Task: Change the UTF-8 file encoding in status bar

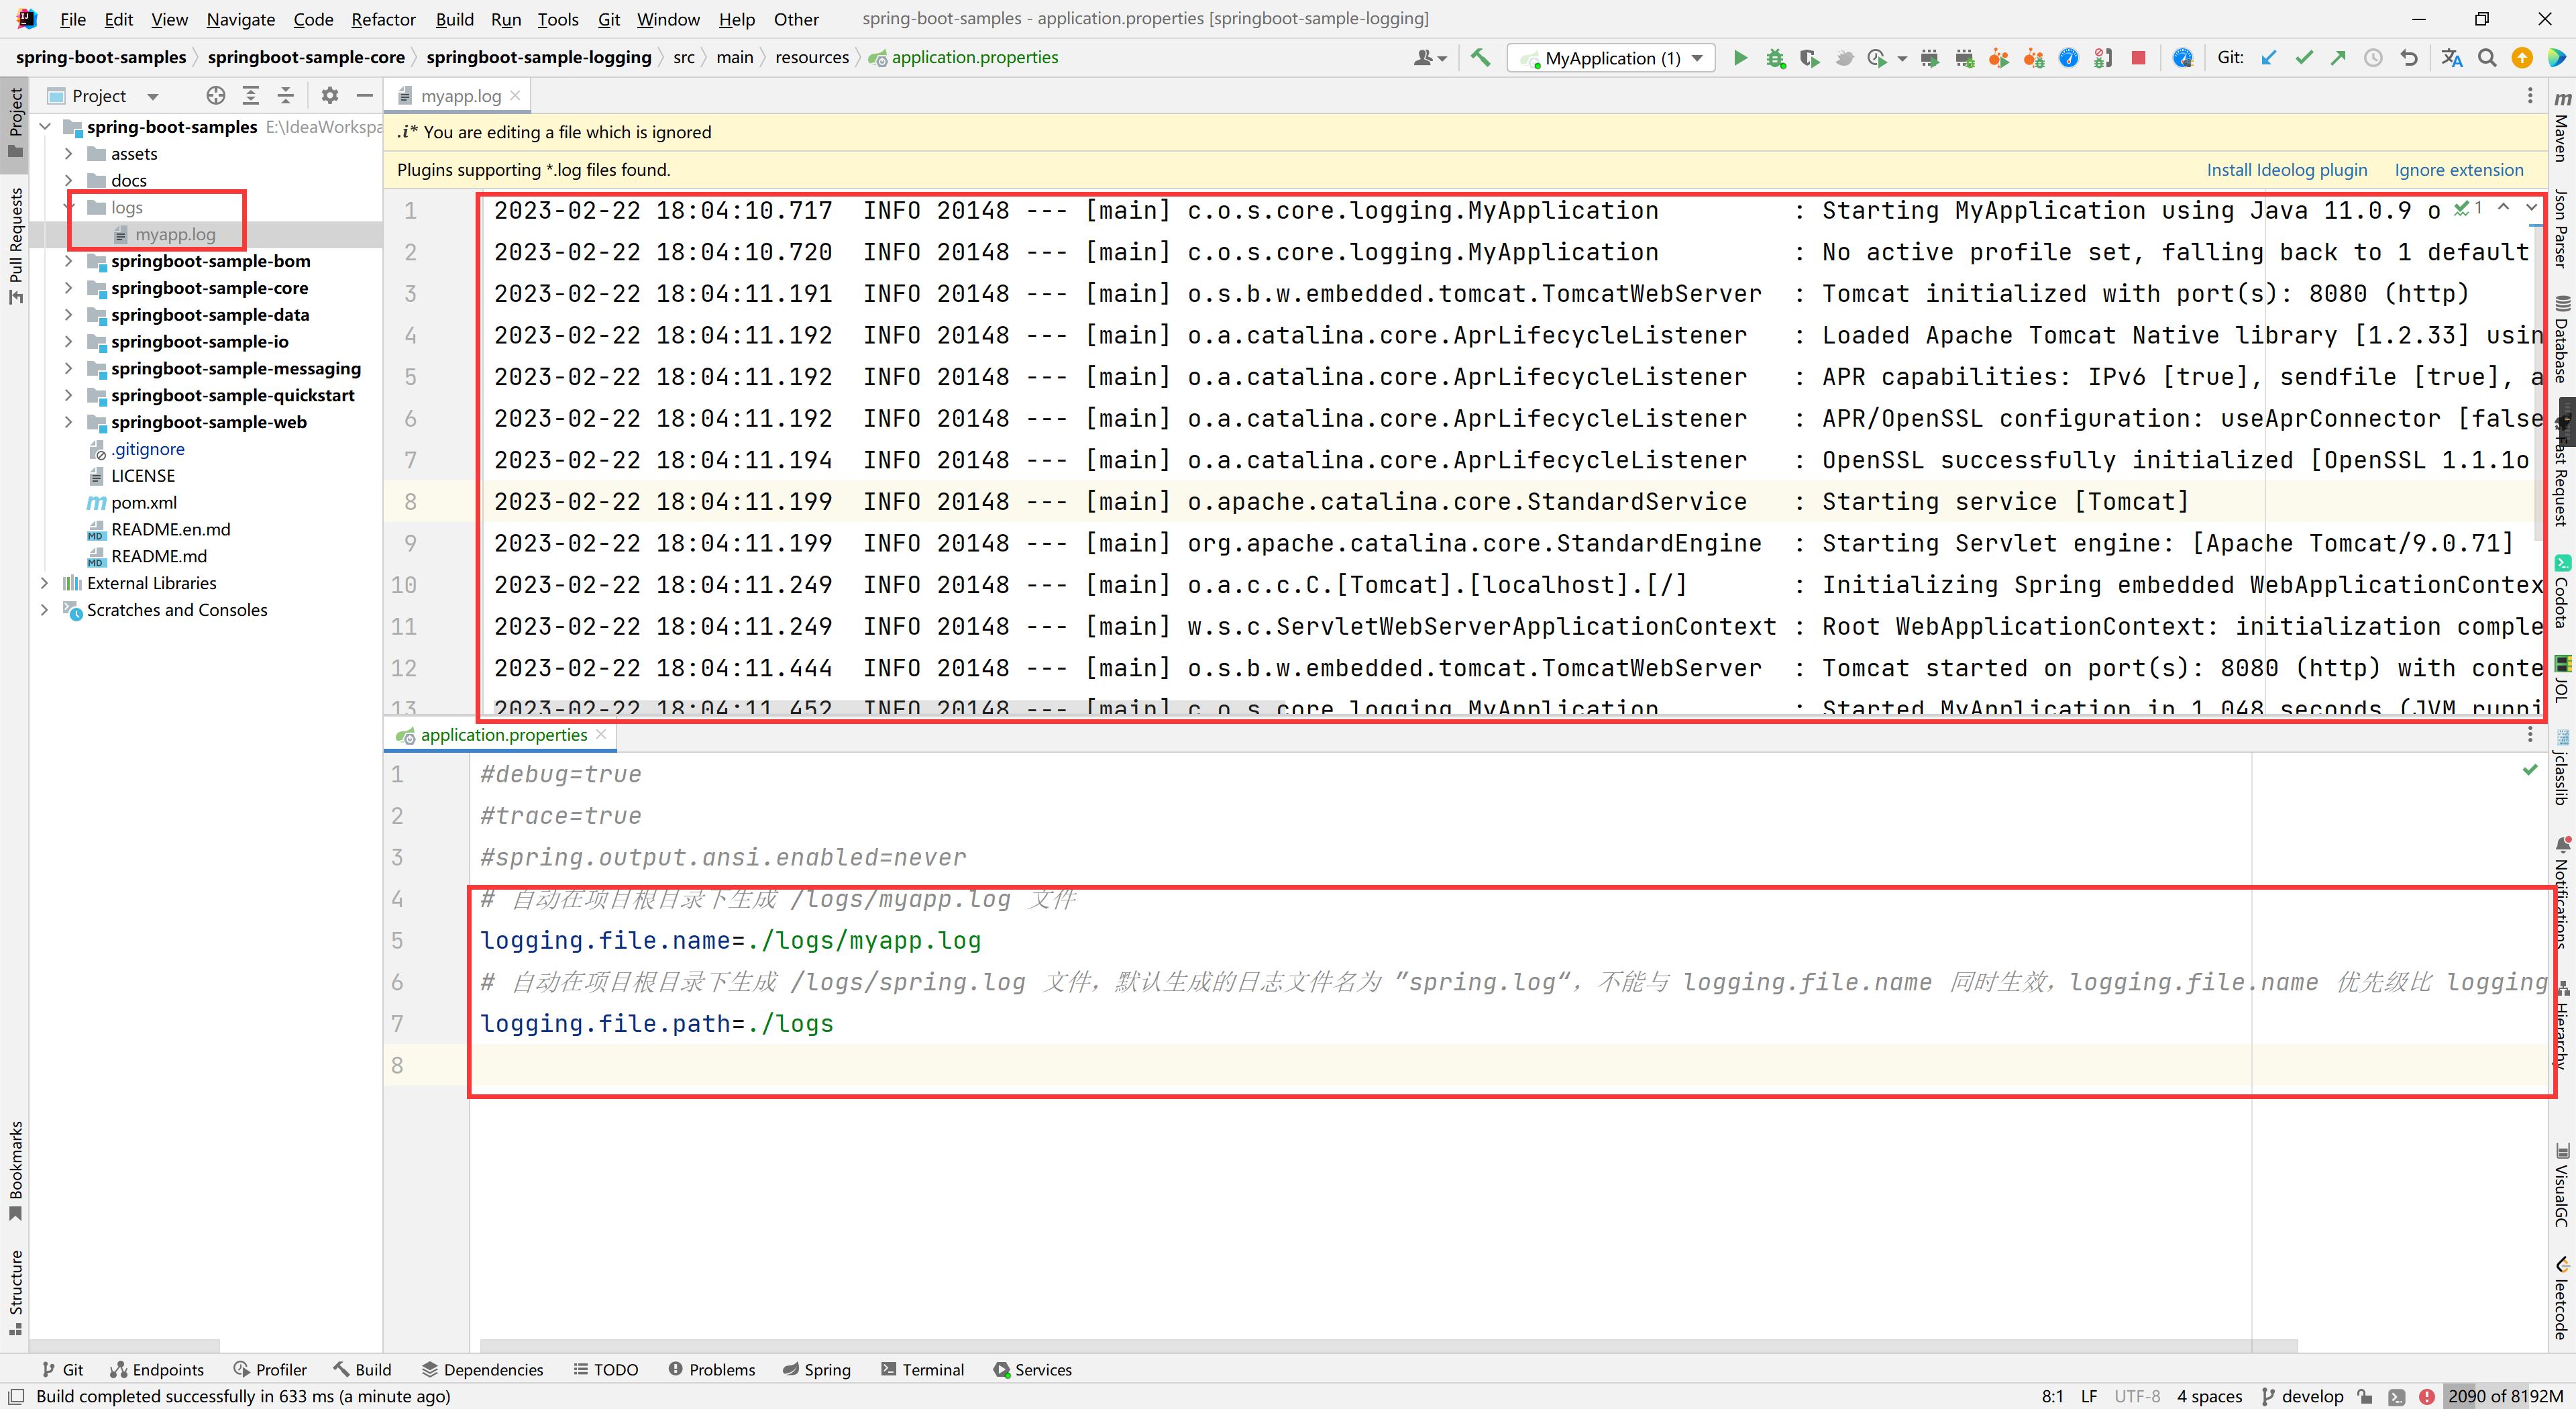Action: [x=2137, y=1396]
